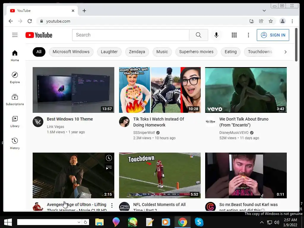
Task: Open YouTube settings three-dot menu
Action: (248, 35)
